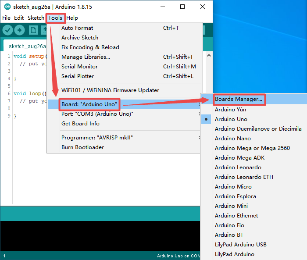Choose Arduino BT board
This screenshot has width=307, height=260.
[x=254, y=235]
